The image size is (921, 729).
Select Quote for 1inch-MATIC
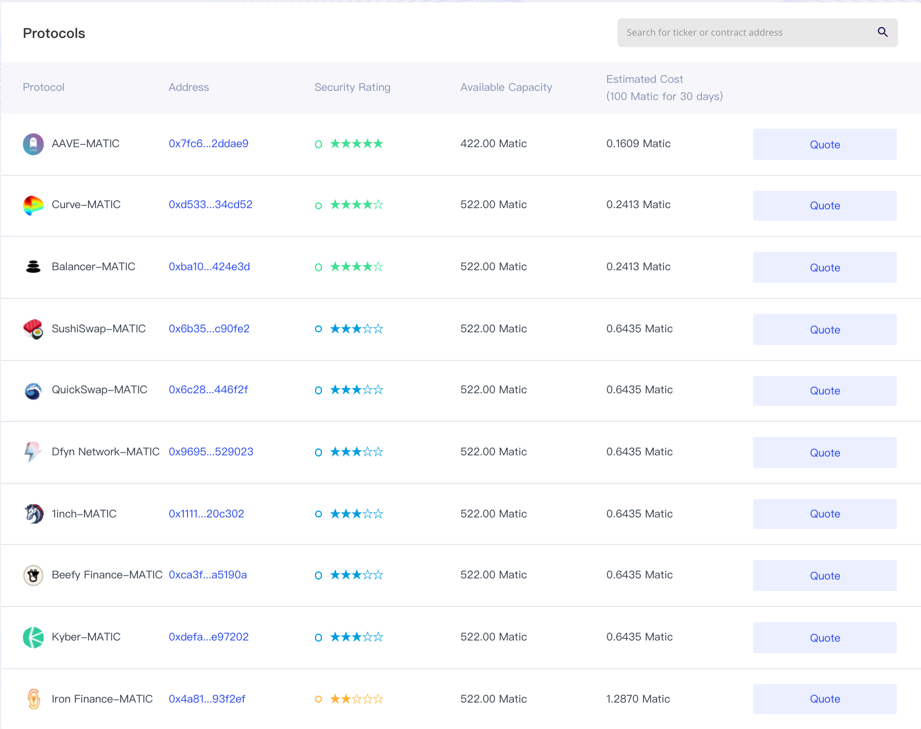coord(824,514)
